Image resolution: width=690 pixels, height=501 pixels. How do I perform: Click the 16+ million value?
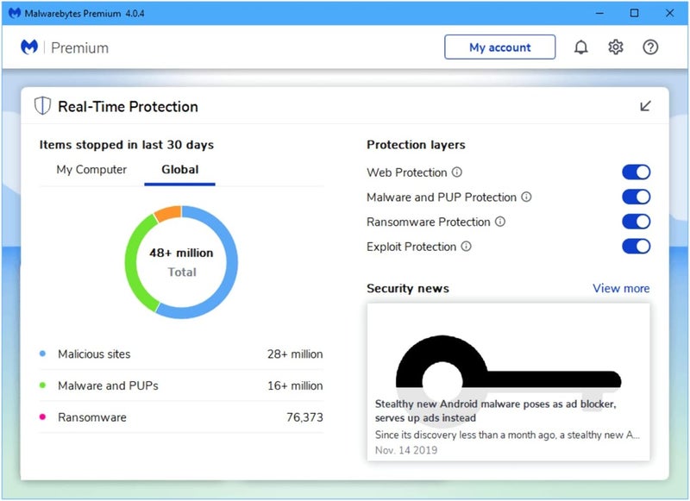click(295, 385)
